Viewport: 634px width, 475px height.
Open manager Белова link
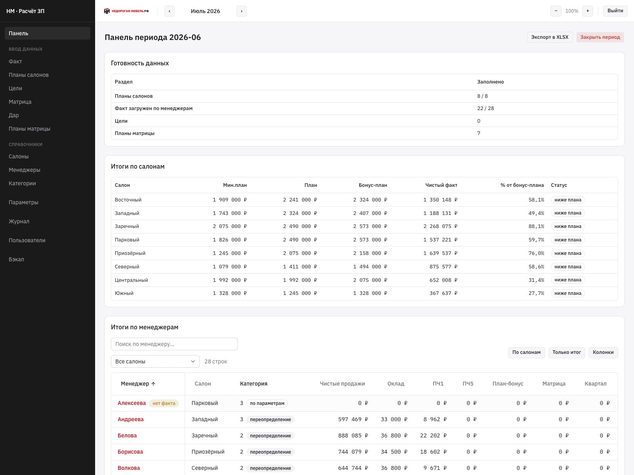click(127, 435)
